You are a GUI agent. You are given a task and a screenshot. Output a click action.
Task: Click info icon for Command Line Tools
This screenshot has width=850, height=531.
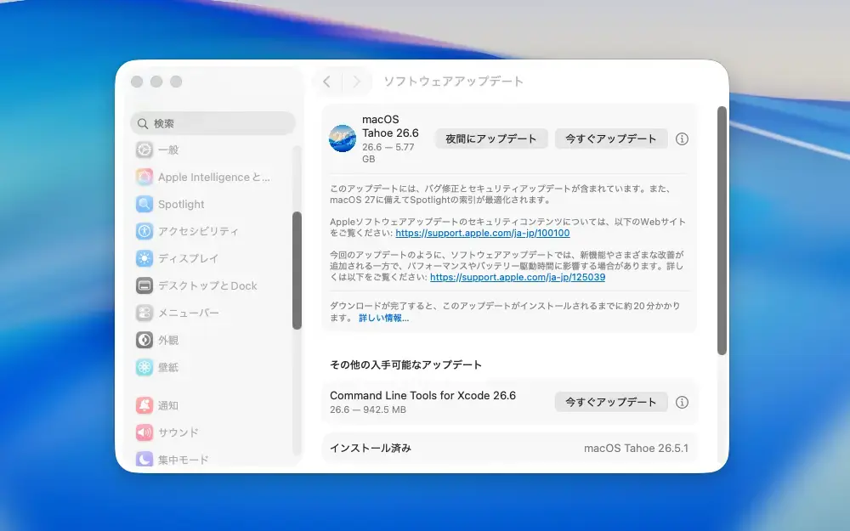pyautogui.click(x=682, y=402)
